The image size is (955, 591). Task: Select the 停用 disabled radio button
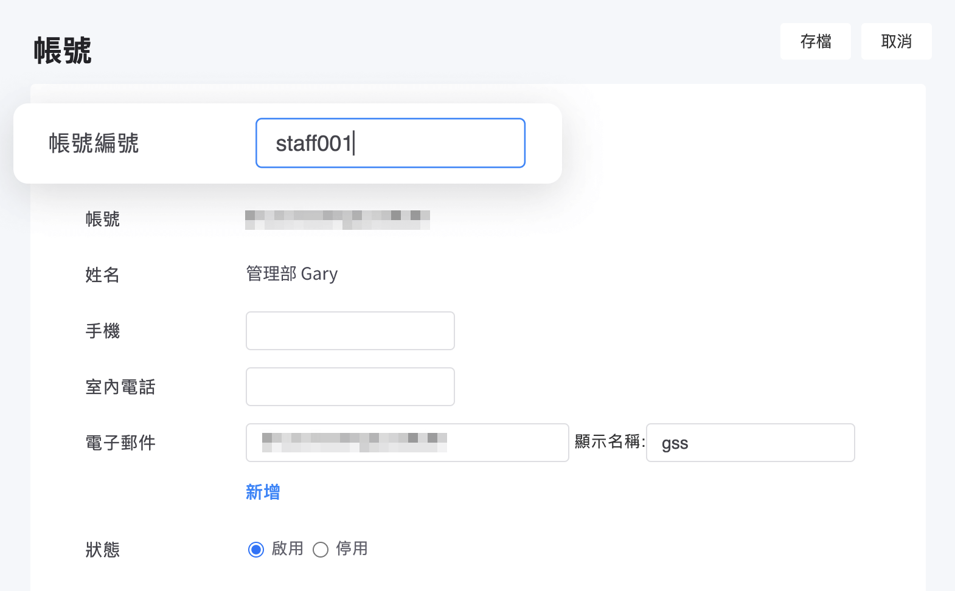pyautogui.click(x=321, y=550)
